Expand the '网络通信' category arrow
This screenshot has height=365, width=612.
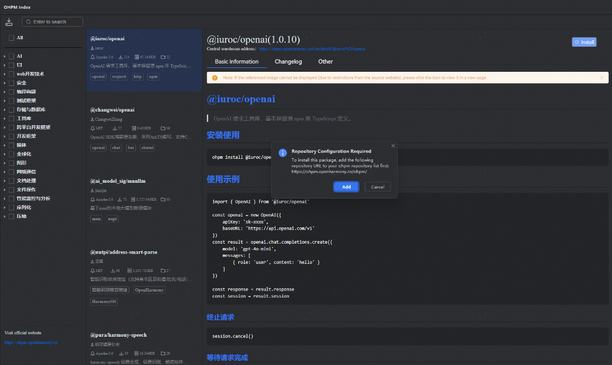(4, 172)
